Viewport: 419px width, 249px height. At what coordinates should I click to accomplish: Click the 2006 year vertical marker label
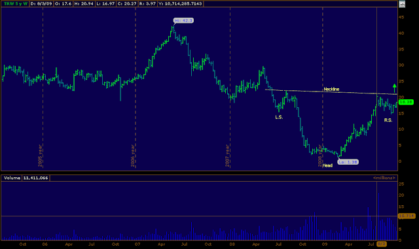(x=133, y=156)
